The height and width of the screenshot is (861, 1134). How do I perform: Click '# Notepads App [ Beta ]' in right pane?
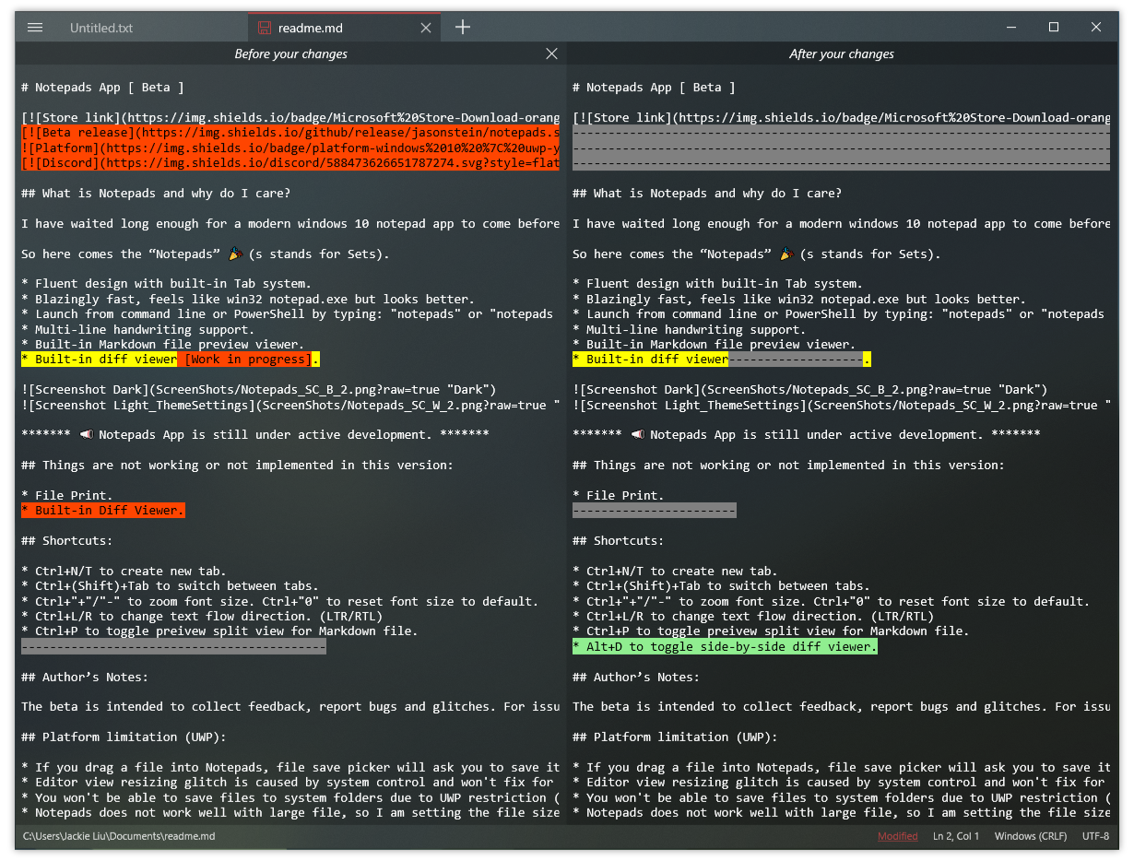click(x=654, y=88)
